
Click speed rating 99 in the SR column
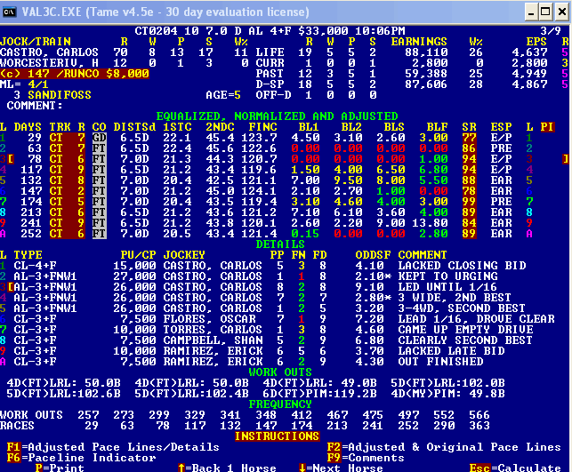coord(469,202)
